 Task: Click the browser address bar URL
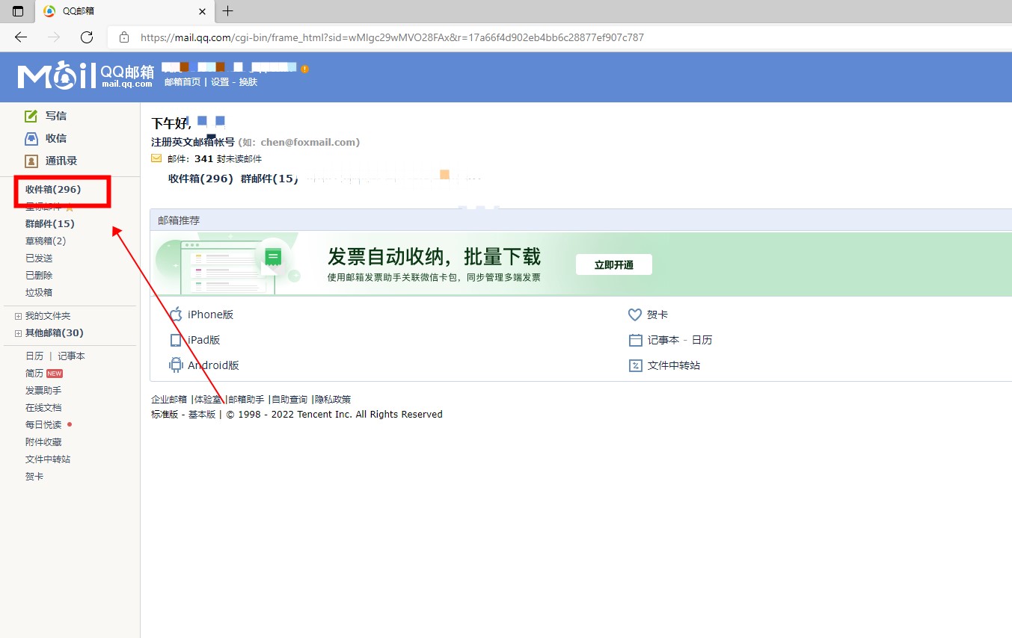(x=392, y=37)
